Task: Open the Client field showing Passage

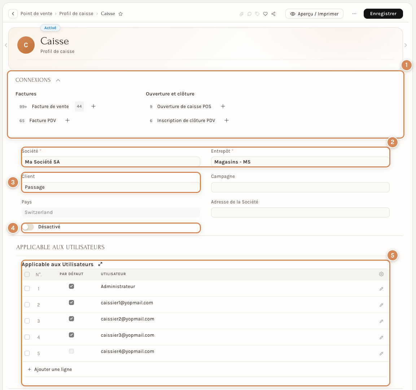Action: pos(111,187)
